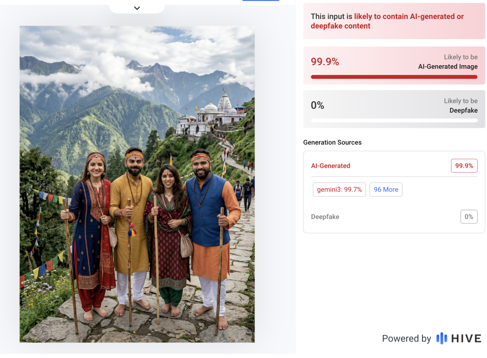This screenshot has height=358, width=487.
Task: Open the 96 More sources list
Action: [386, 190]
